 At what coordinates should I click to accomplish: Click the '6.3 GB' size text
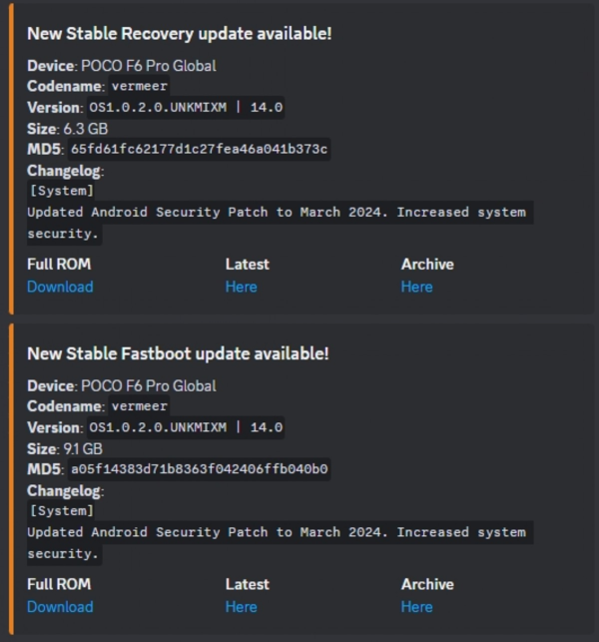(x=84, y=129)
